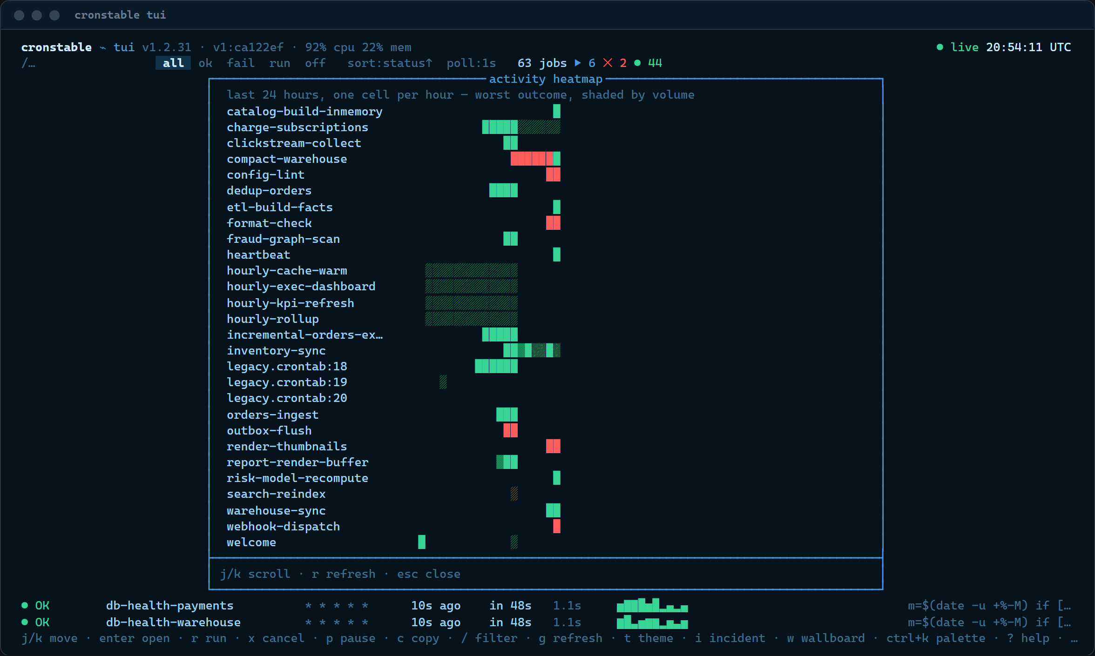Click 'i incident' in bottom key bar
1095x656 pixels.
(x=730, y=638)
